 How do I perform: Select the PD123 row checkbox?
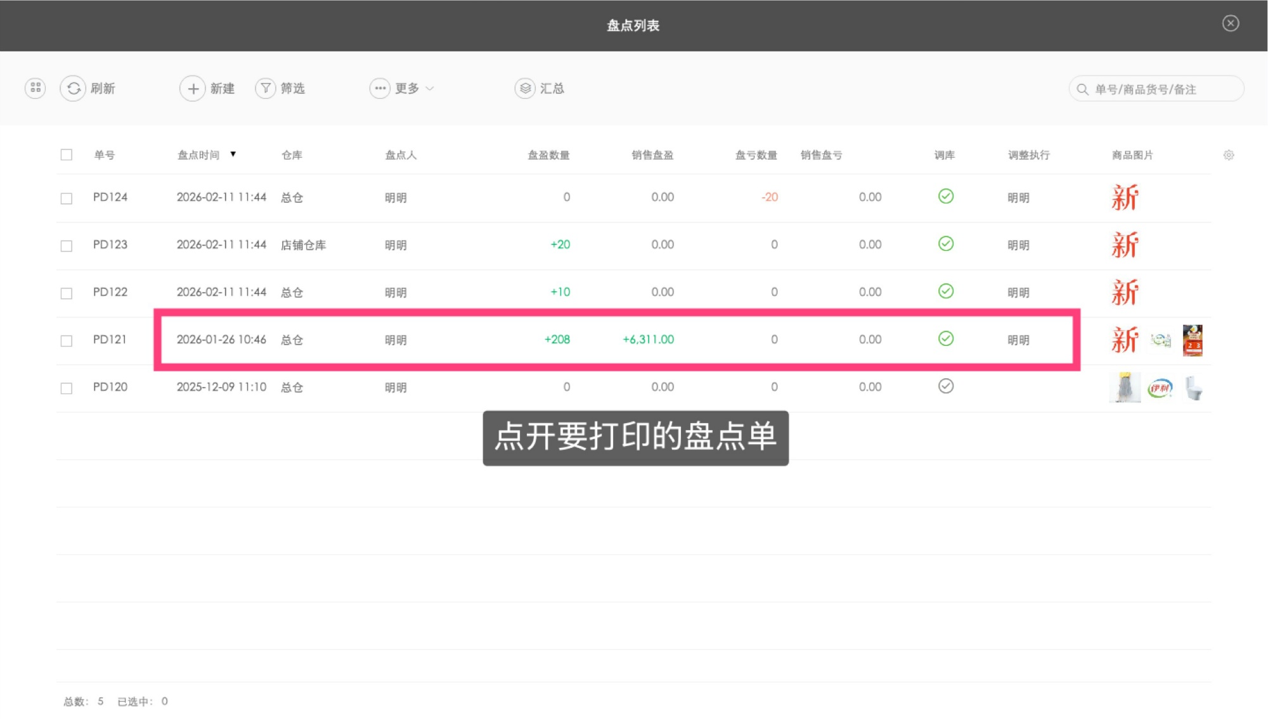(67, 246)
